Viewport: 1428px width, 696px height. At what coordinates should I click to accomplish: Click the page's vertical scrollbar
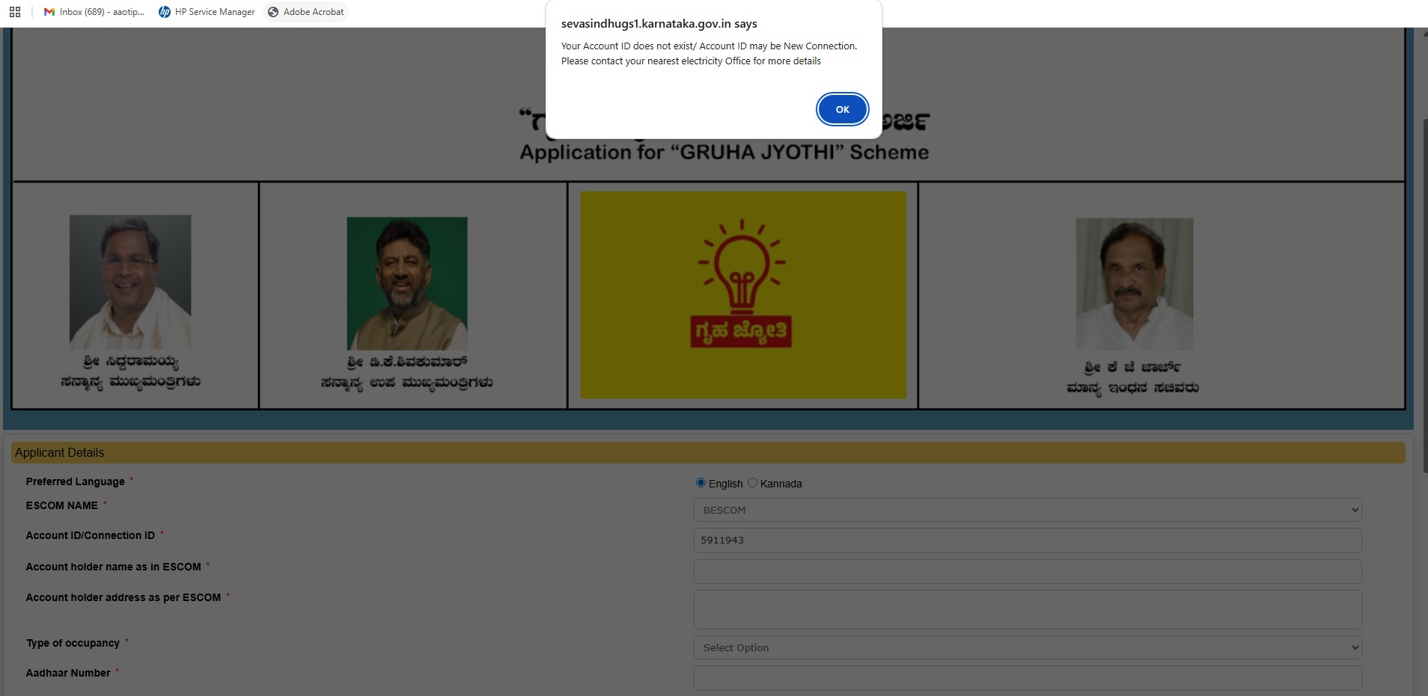pyautogui.click(x=1425, y=295)
